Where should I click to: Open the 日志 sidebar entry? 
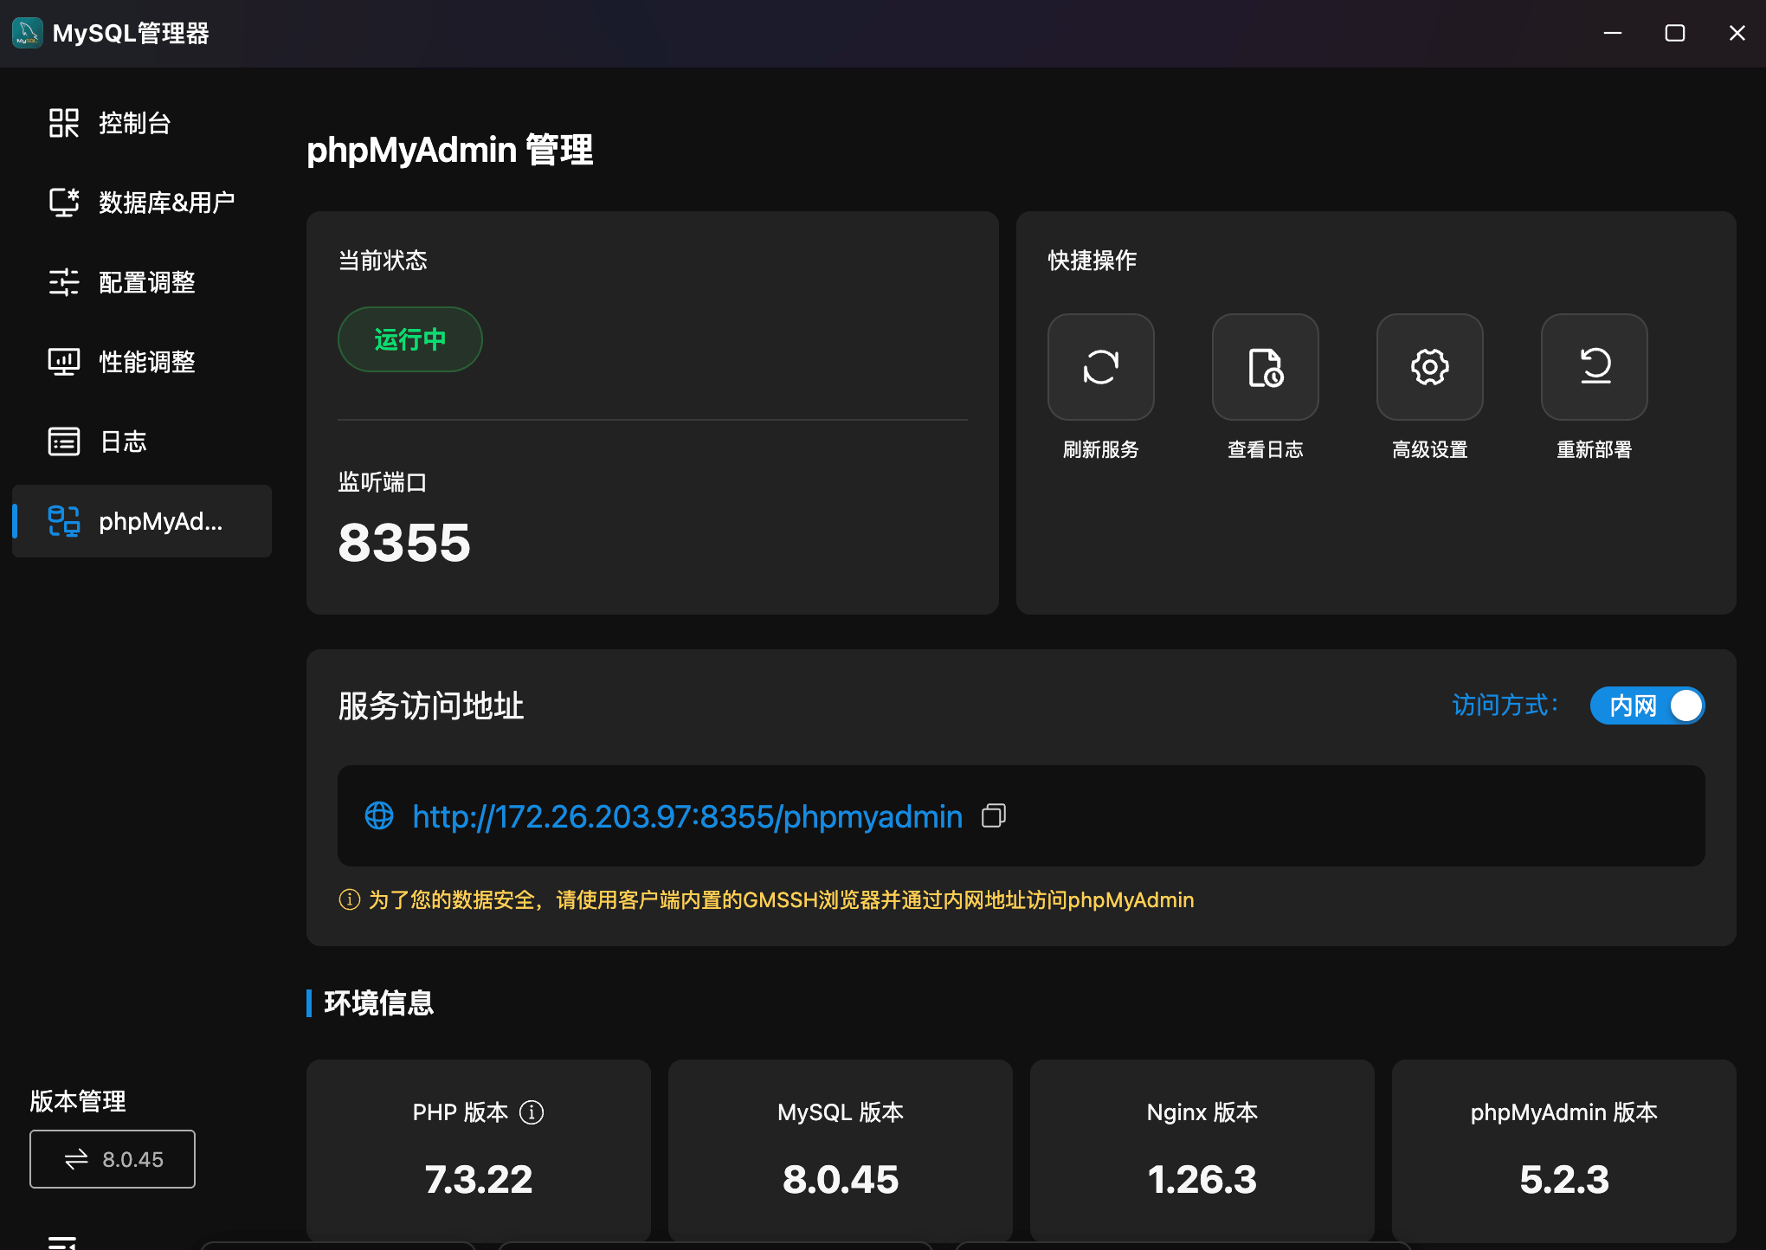pyautogui.click(x=142, y=441)
